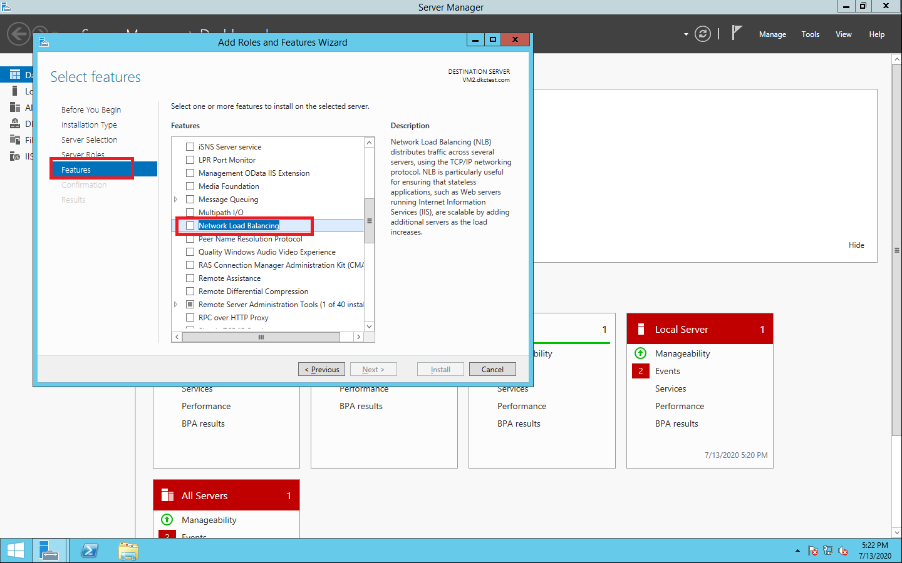Click the taskbar clock and date
The height and width of the screenshot is (563, 902).
(x=874, y=550)
